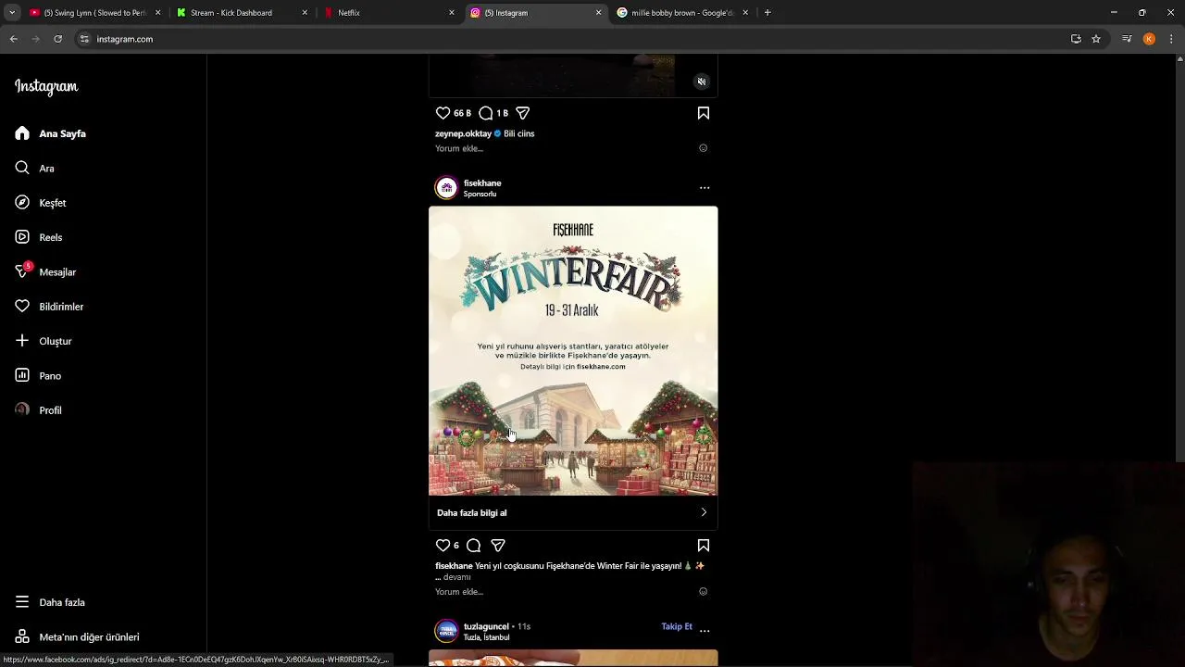The height and width of the screenshot is (667, 1185).
Task: Open the Winterfair ad image
Action: [x=573, y=351]
